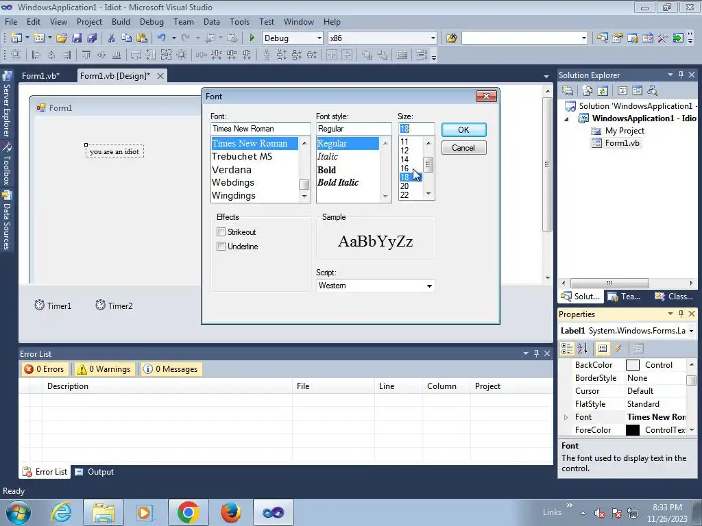Click Show All Files in Solution Explorer
The height and width of the screenshot is (526, 702).
pos(588,91)
